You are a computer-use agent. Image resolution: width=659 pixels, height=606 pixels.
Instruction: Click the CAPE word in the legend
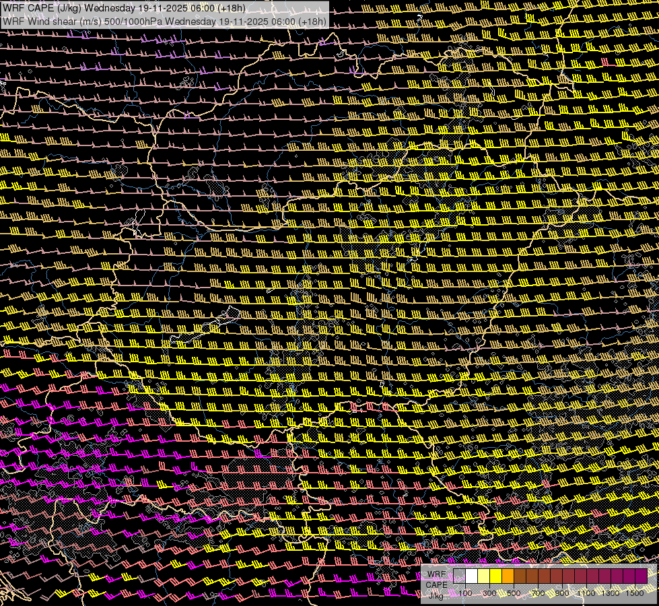click(x=436, y=585)
